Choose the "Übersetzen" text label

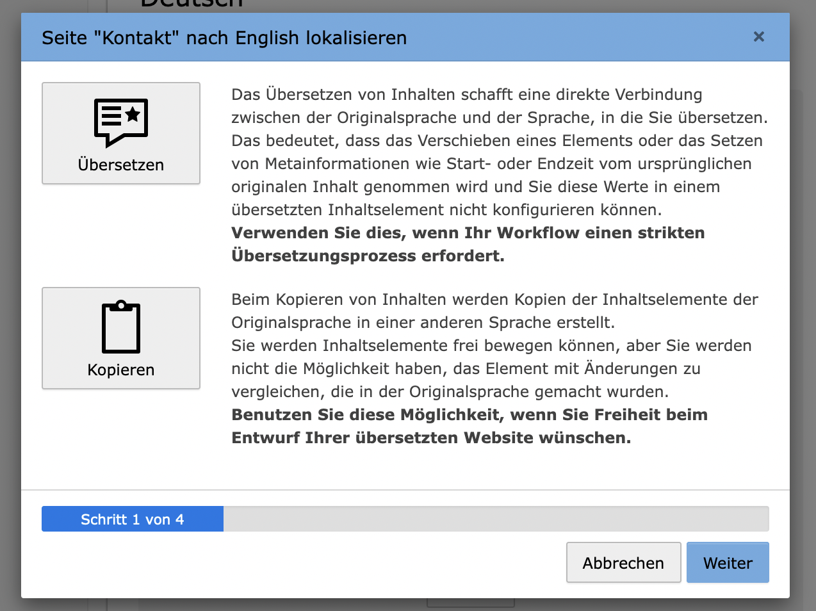point(121,165)
